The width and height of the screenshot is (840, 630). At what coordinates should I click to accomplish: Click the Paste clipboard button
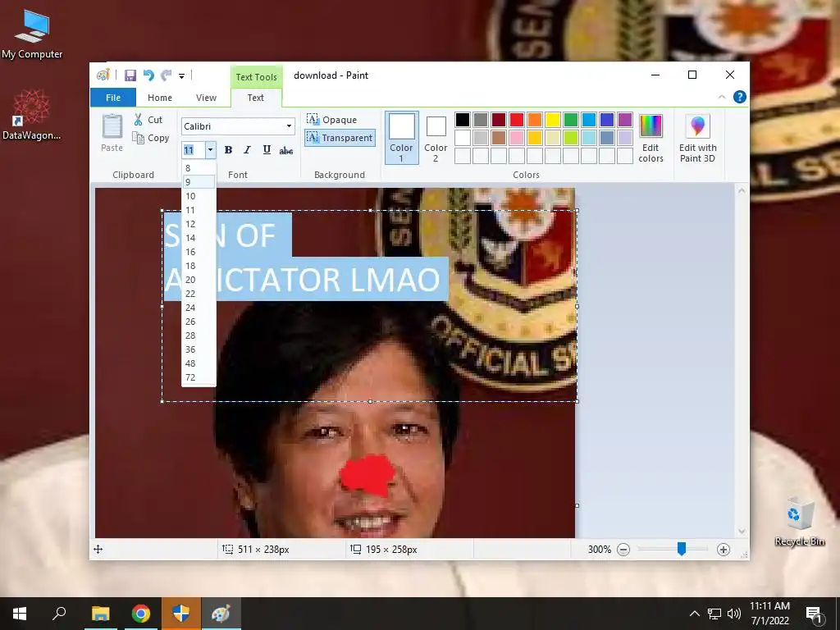[x=112, y=133]
